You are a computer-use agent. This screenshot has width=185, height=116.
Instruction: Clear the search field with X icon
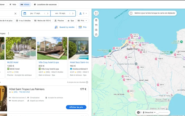click(x=15, y=14)
